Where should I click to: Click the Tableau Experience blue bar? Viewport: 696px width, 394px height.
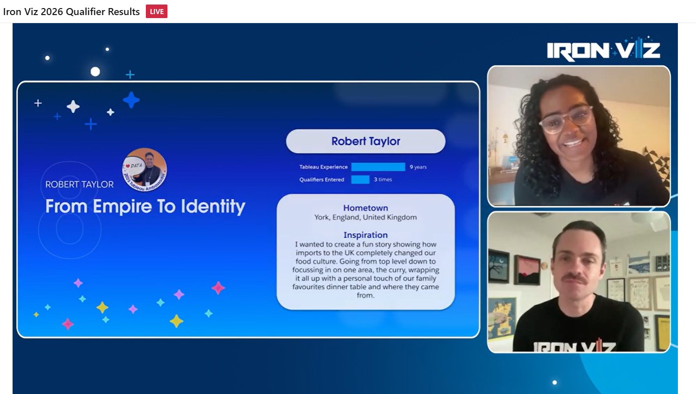click(378, 167)
